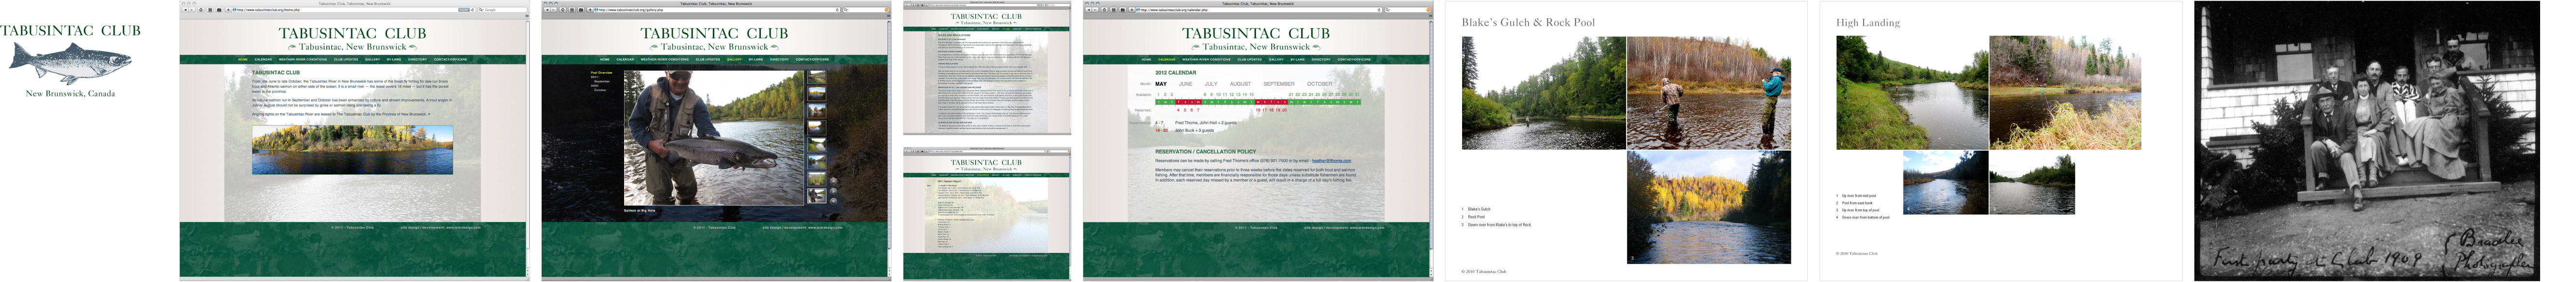2576x282 pixels.
Task: Click the Google search field in home.php window
Action: click(x=503, y=10)
